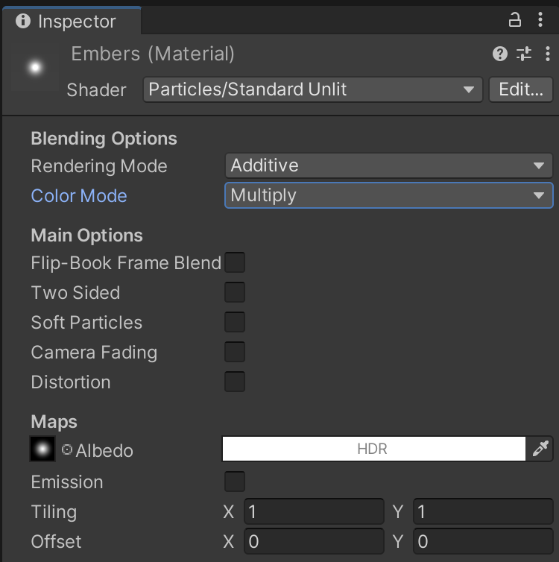Open the Inspector tab's three-dot menu
The image size is (559, 562).
tap(541, 20)
